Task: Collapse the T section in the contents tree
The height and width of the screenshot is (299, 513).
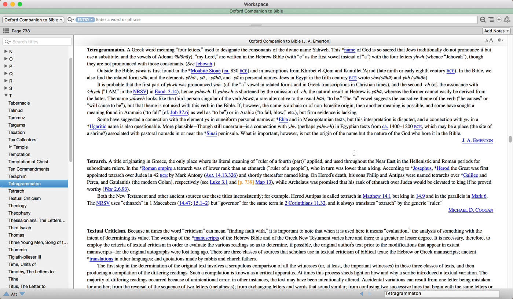Action: coord(6,95)
